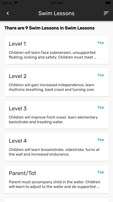
Task: Select the Level 3 title
Action: tap(18, 109)
